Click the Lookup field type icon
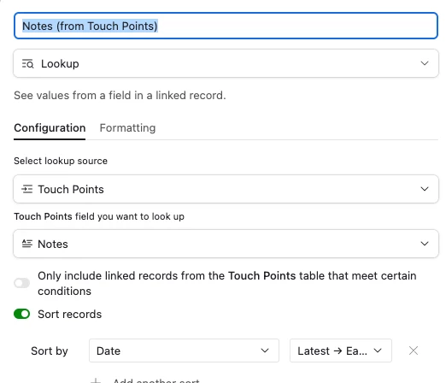 coord(27,63)
